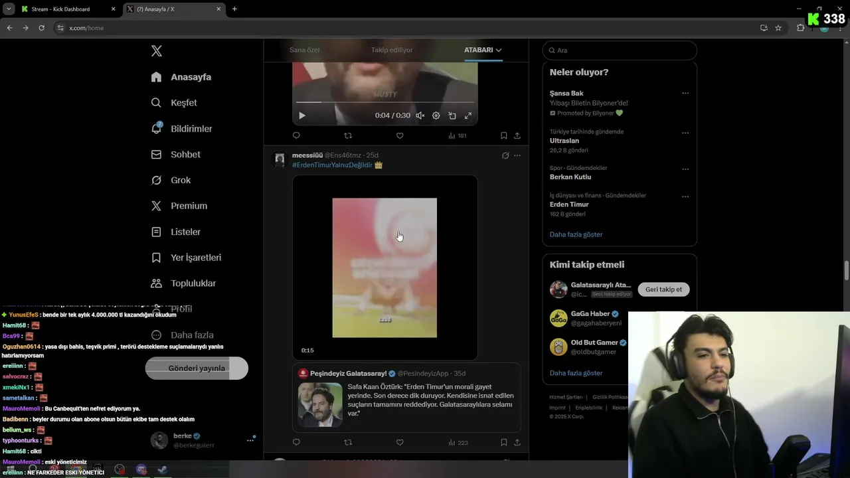Play the top video
This screenshot has height=478, width=850.
click(x=301, y=116)
